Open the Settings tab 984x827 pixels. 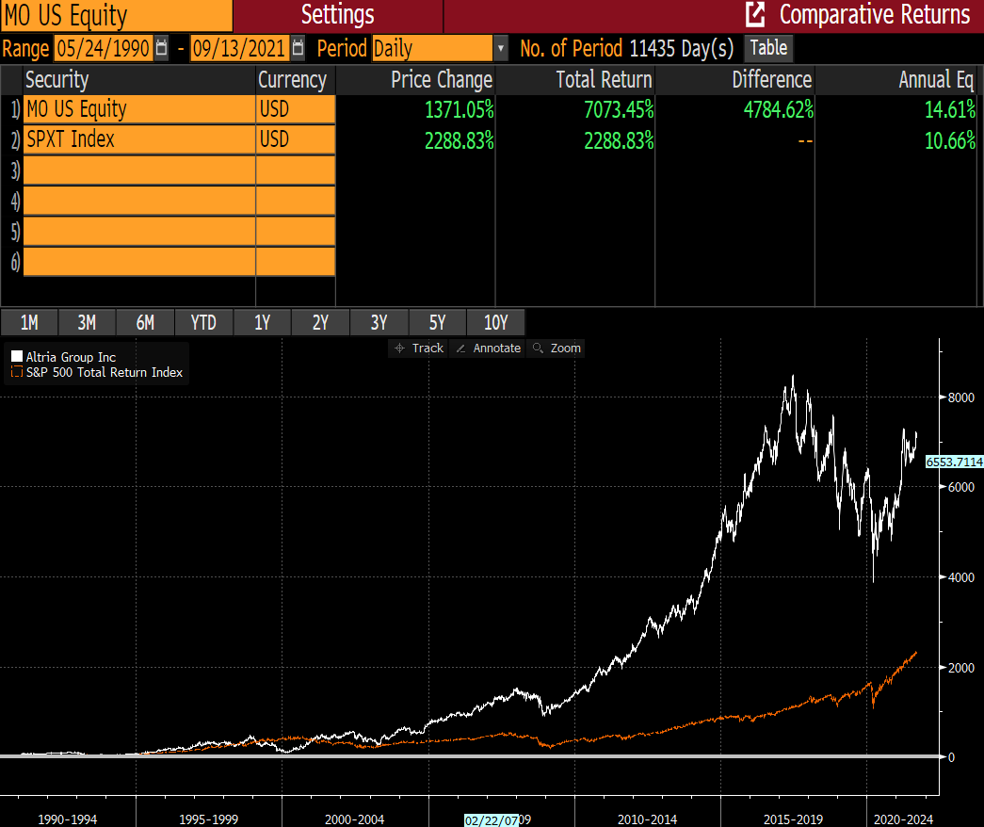338,15
